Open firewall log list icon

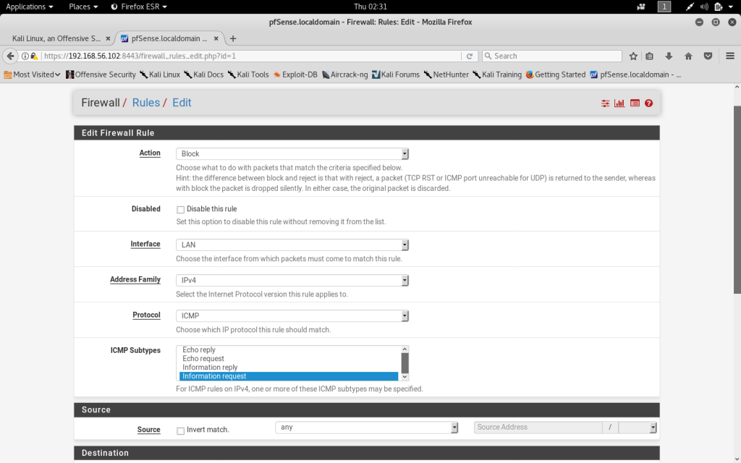[635, 103]
